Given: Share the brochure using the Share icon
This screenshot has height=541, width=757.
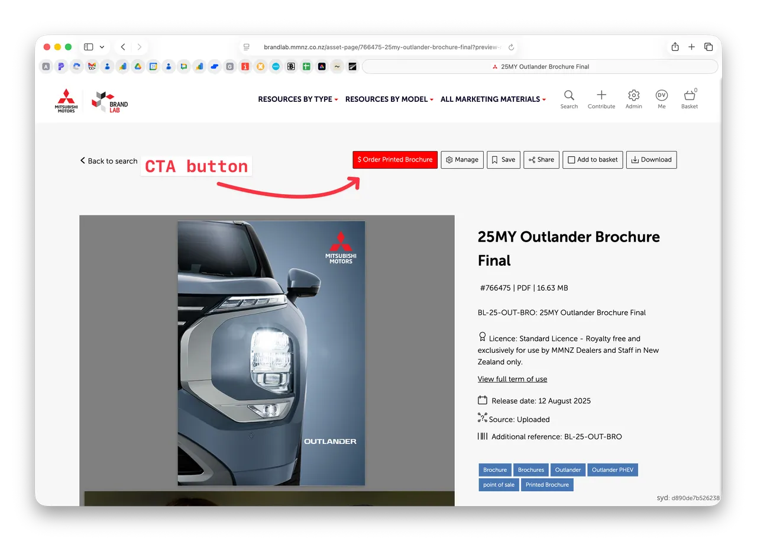Looking at the screenshot, I should (x=541, y=159).
